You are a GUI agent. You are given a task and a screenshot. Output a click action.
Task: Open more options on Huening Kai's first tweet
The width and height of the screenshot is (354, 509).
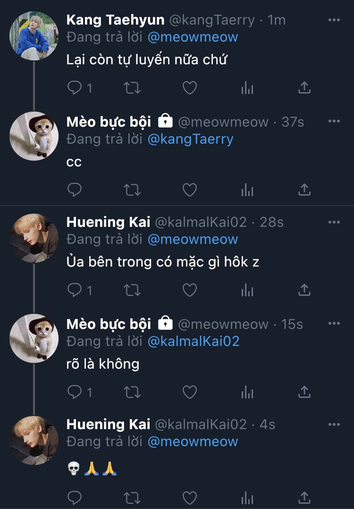tap(334, 222)
